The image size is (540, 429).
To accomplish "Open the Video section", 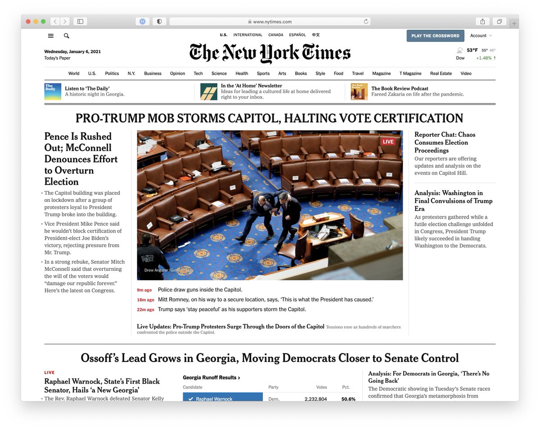I will click(x=466, y=73).
